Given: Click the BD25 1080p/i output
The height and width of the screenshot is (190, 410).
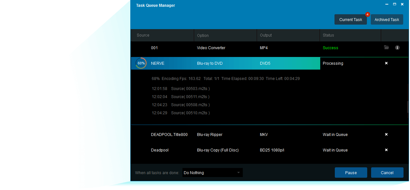Looking at the screenshot, I should tap(272, 150).
